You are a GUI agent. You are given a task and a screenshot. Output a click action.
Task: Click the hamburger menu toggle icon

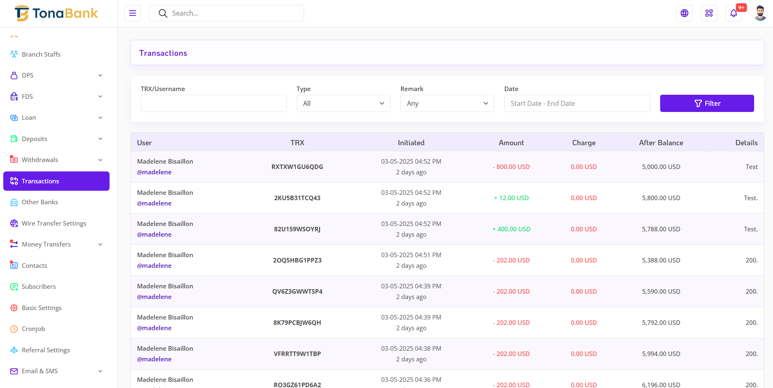[133, 13]
